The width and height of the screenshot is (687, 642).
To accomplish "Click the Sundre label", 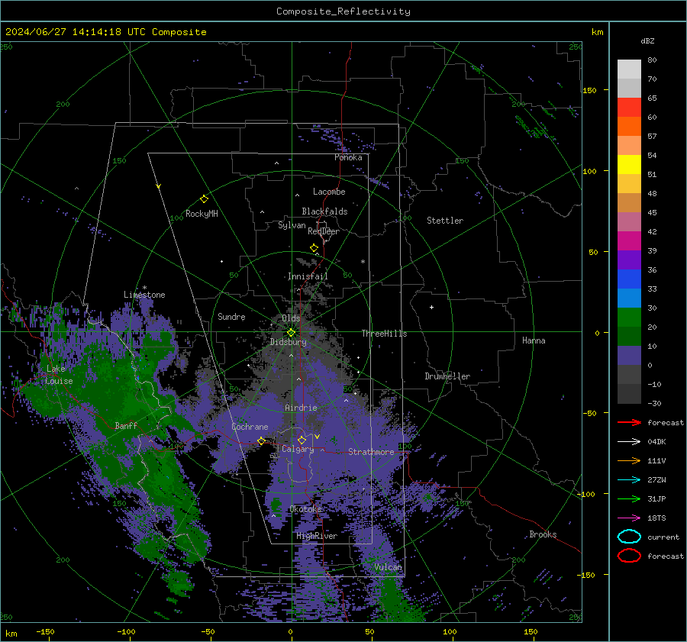I will 231,317.
